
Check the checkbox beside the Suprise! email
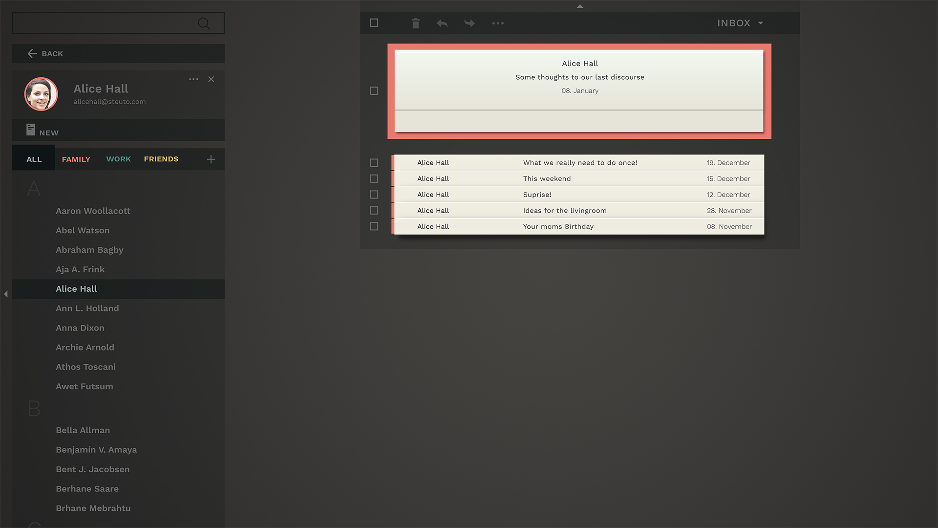(374, 194)
